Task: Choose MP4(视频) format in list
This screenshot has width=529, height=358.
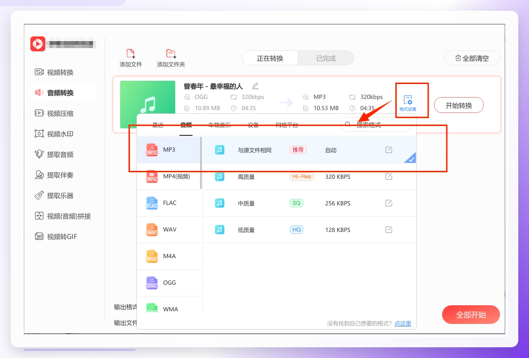Action: [x=169, y=176]
